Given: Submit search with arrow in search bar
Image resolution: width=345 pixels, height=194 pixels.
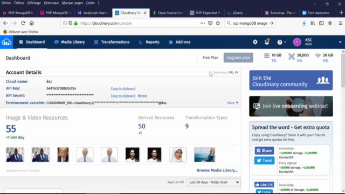Looking at the screenshot, I should [271, 23].
